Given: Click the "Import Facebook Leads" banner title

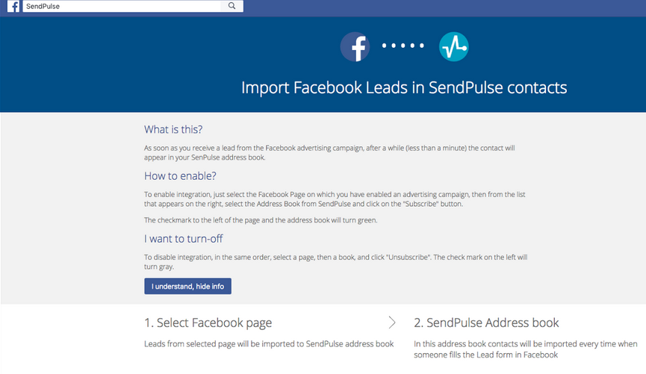Looking at the screenshot, I should pos(404,87).
